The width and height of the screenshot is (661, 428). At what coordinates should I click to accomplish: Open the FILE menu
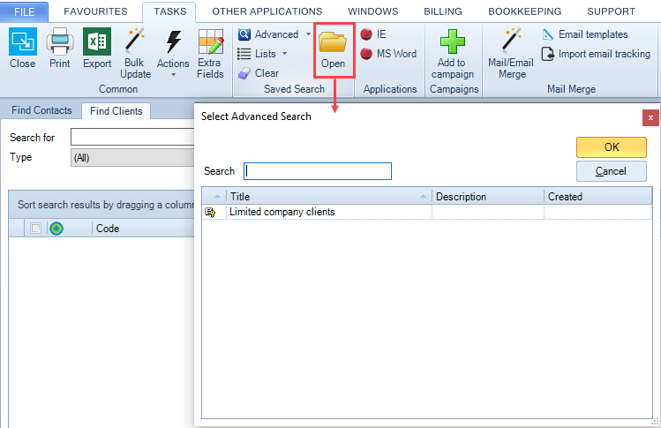pyautogui.click(x=24, y=11)
